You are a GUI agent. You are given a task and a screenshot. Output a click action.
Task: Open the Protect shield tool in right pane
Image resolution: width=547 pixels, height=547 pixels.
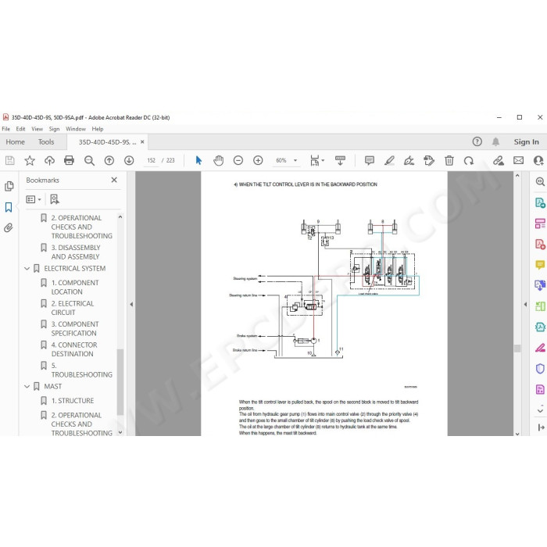click(540, 368)
